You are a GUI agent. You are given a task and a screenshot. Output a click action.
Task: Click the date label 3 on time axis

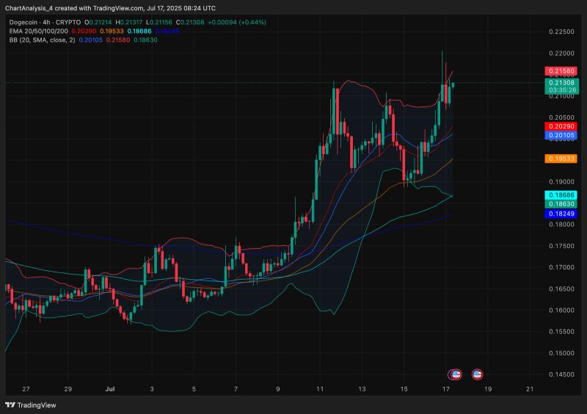[152, 389]
